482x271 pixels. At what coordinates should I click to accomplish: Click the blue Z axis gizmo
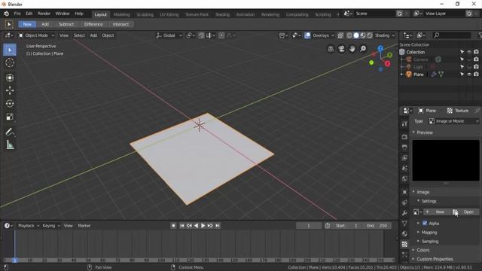[x=380, y=48]
